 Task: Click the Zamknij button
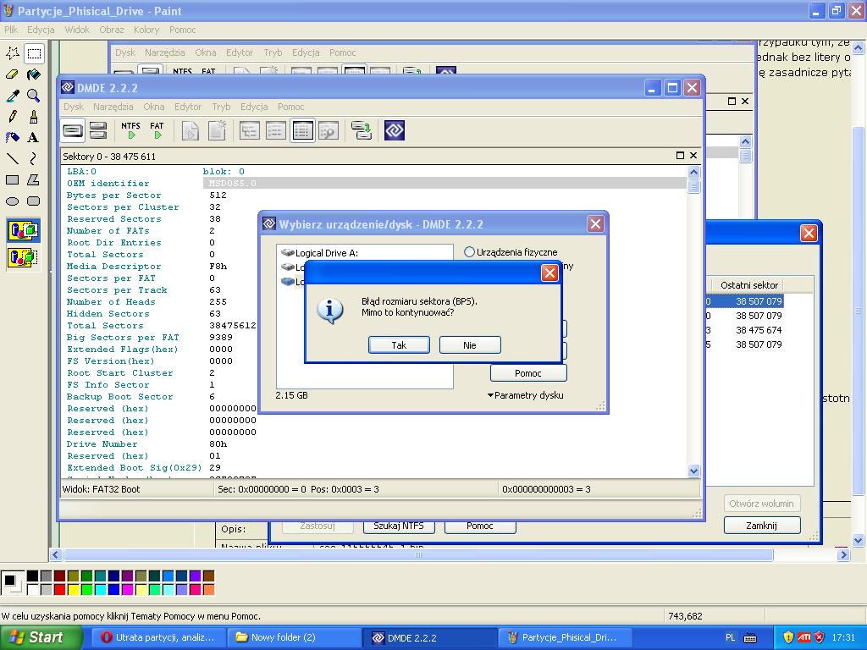(x=761, y=525)
